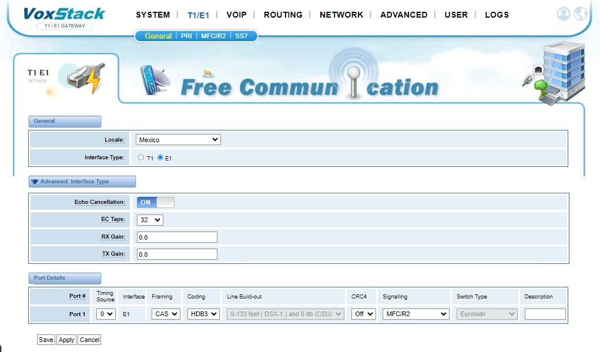Click the user profile icon
This screenshot has height=352, width=600.
[x=563, y=14]
